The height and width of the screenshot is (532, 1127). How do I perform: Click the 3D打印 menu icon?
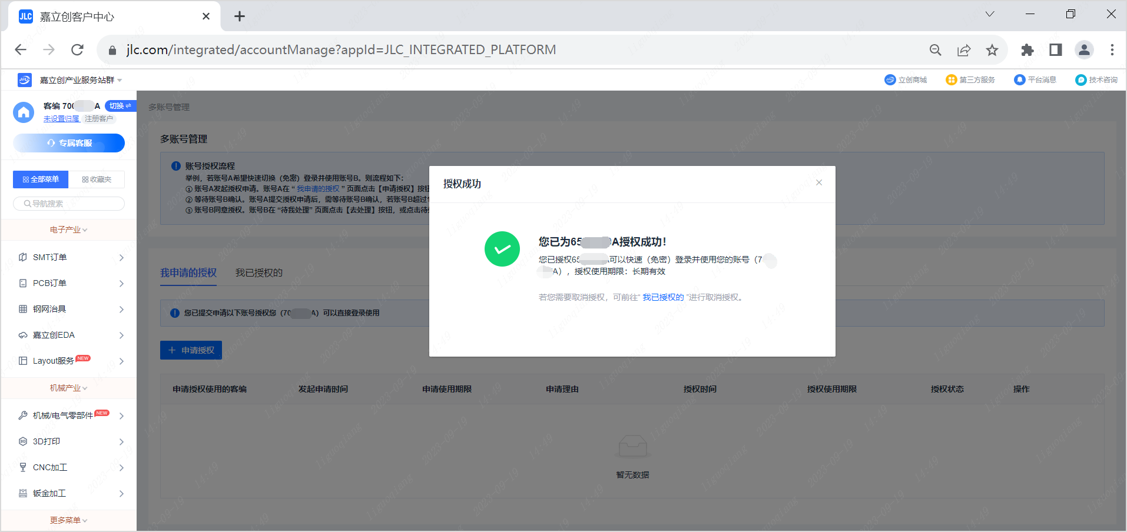coord(23,441)
